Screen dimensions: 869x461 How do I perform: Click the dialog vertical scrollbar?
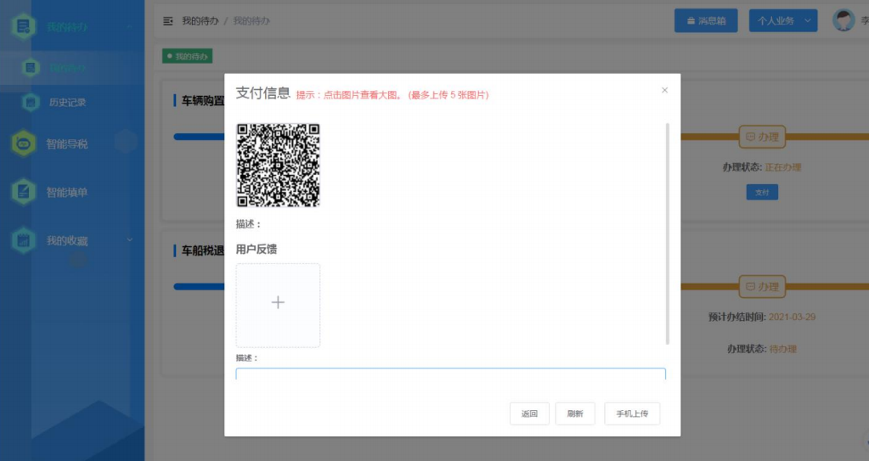668,233
